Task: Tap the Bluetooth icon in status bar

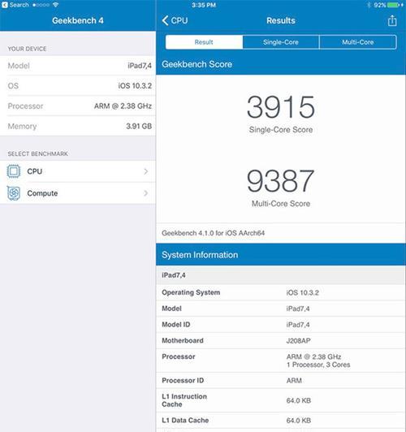Action: pyautogui.click(x=369, y=5)
